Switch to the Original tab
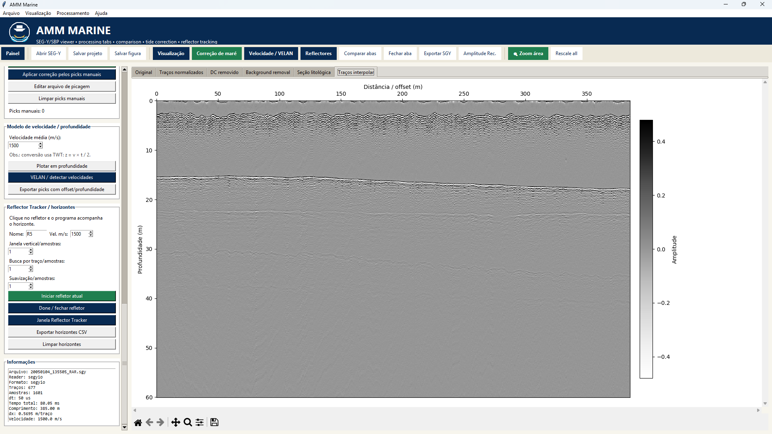772x434 pixels. tap(144, 72)
